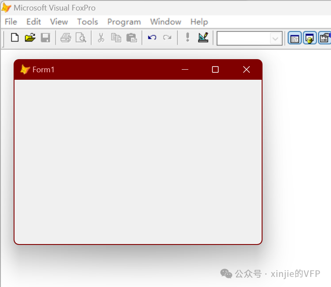Click the Form1 fox icon
This screenshot has width=331, height=287.
[x=25, y=69]
